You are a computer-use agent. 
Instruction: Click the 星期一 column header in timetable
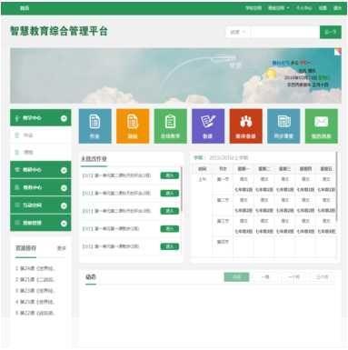(244, 169)
